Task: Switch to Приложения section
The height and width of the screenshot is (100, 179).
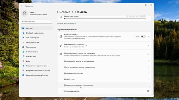Action: (37, 47)
